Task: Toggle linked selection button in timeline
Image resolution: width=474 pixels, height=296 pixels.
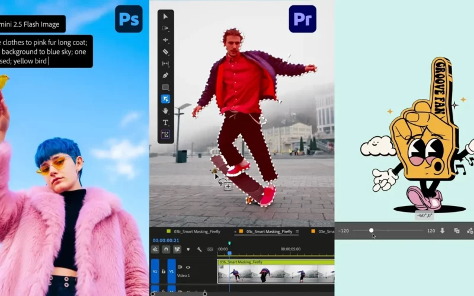Action: click(177, 249)
